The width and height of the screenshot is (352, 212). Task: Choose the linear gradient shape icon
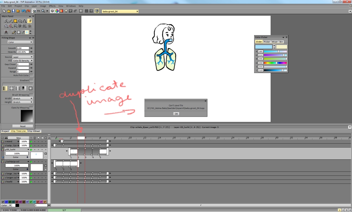pos(5,88)
